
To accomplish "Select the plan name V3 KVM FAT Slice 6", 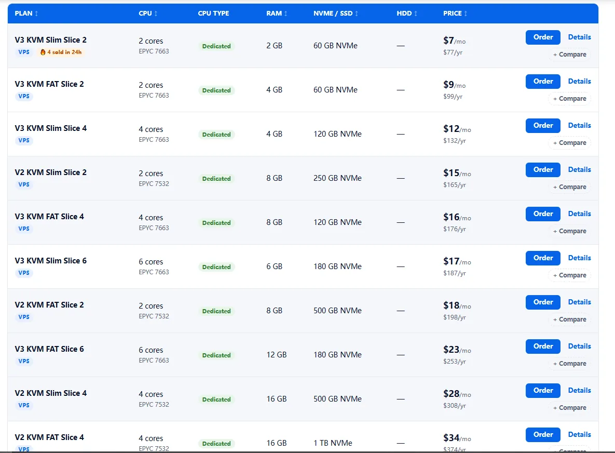I will coord(49,349).
